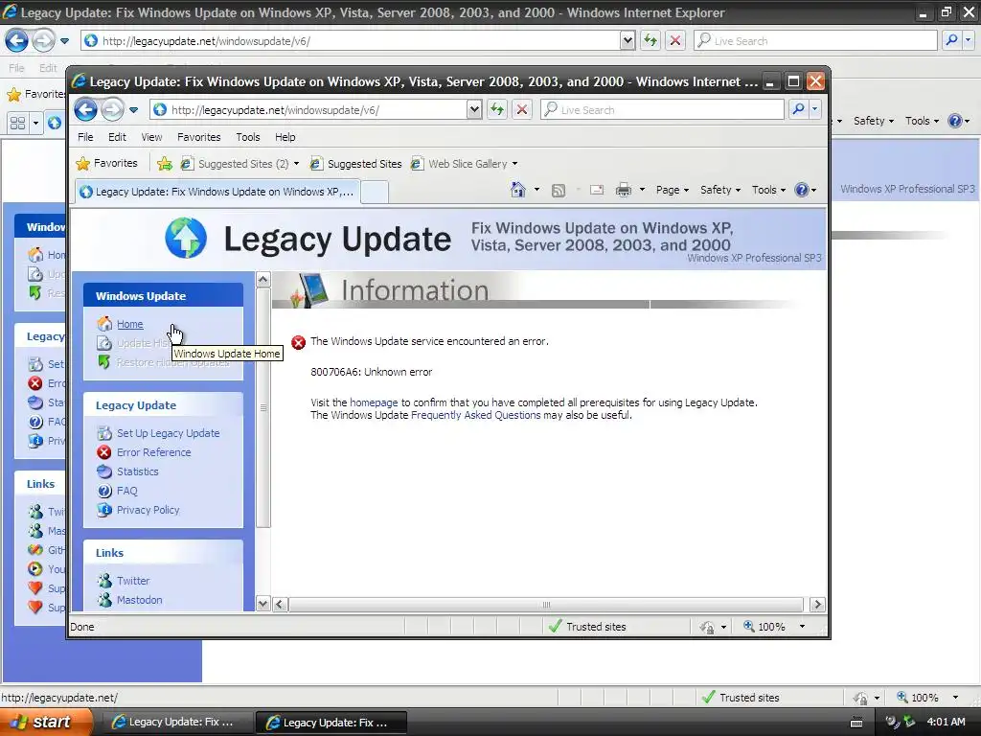
Task: Open Error Reference link in sidebar
Action: [x=154, y=452]
